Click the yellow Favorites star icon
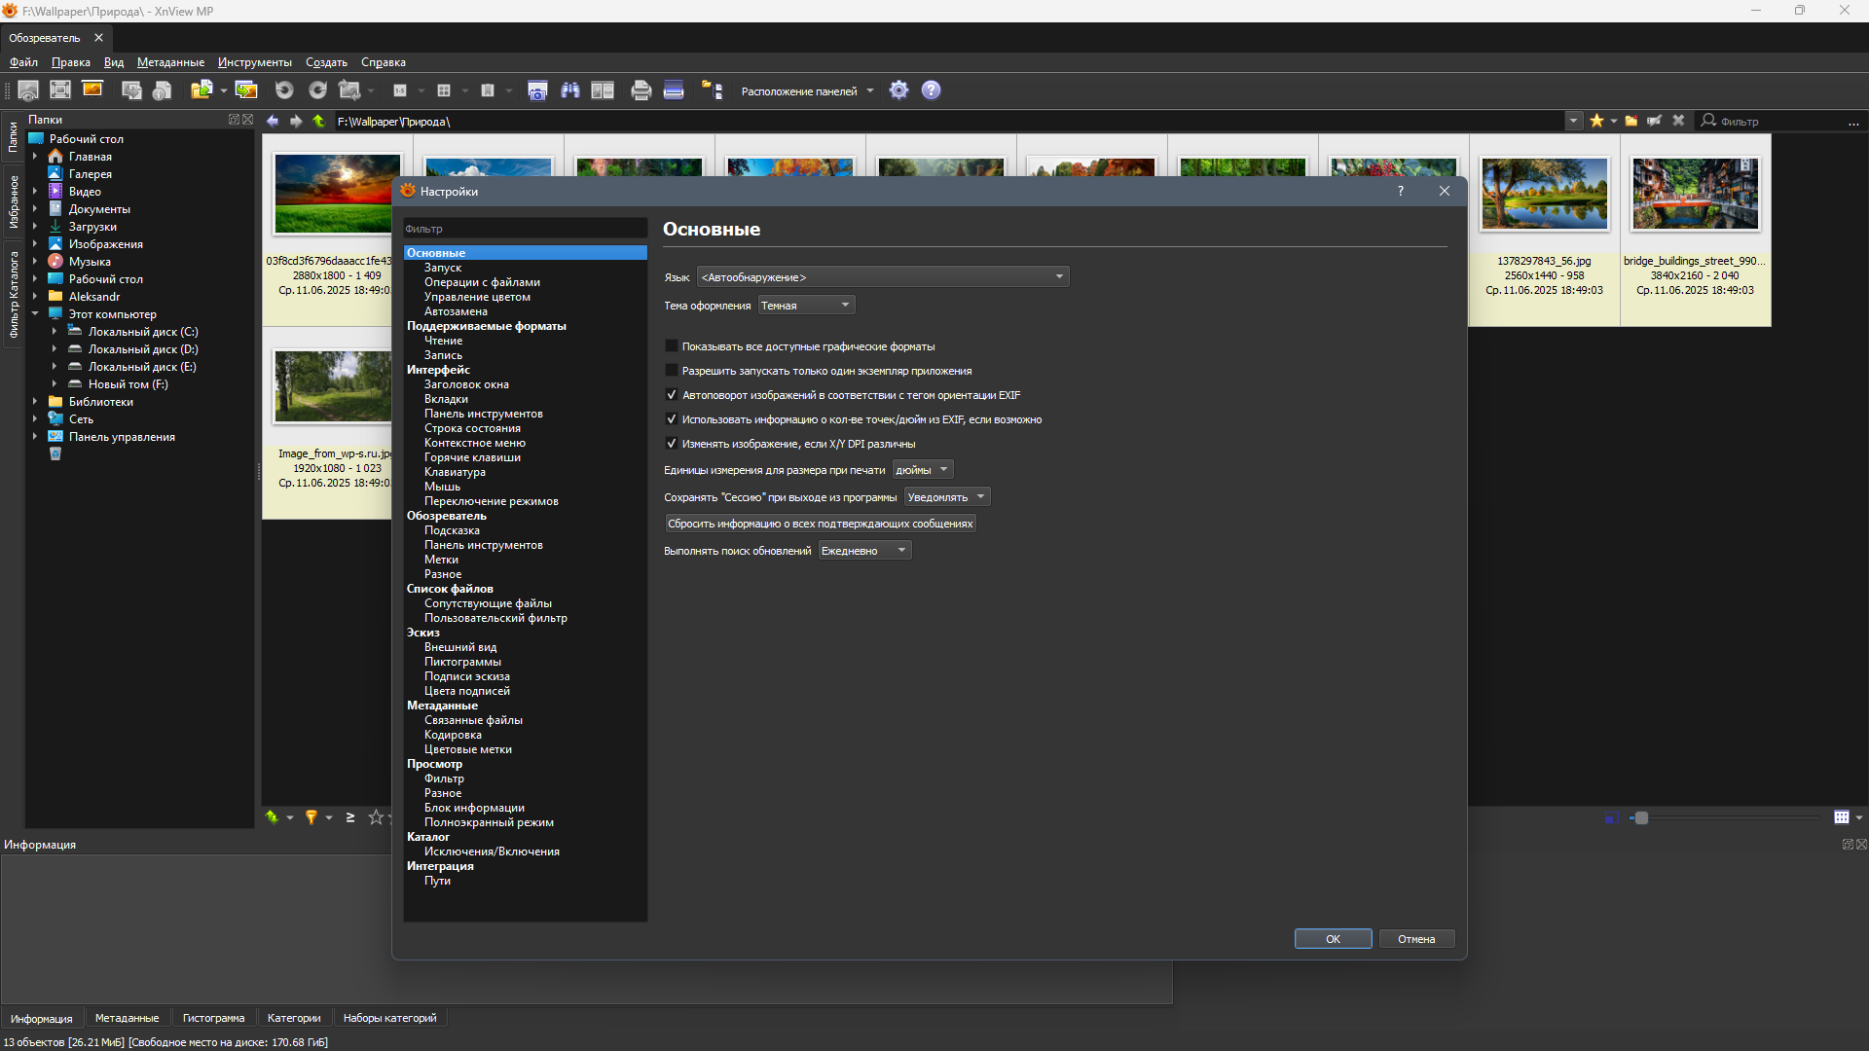Viewport: 1869px width, 1051px height. pyautogui.click(x=1596, y=122)
